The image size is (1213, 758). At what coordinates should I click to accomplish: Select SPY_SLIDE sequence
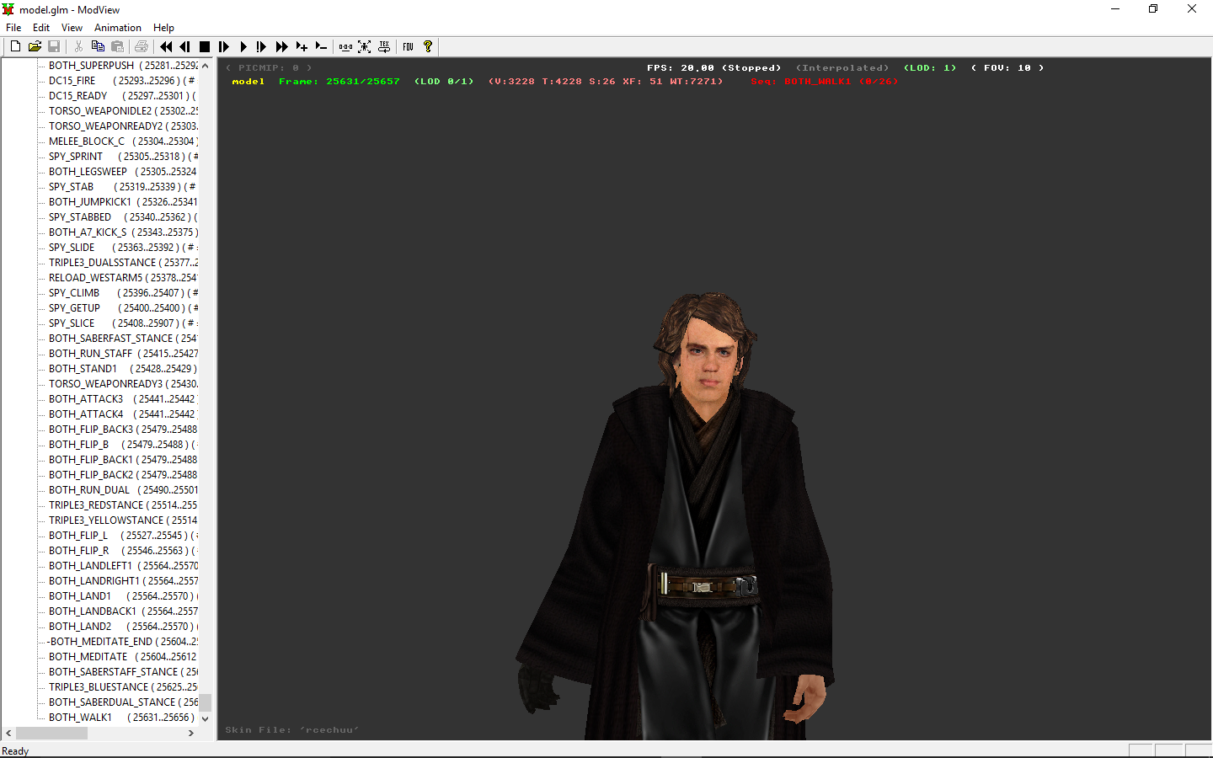123,248
